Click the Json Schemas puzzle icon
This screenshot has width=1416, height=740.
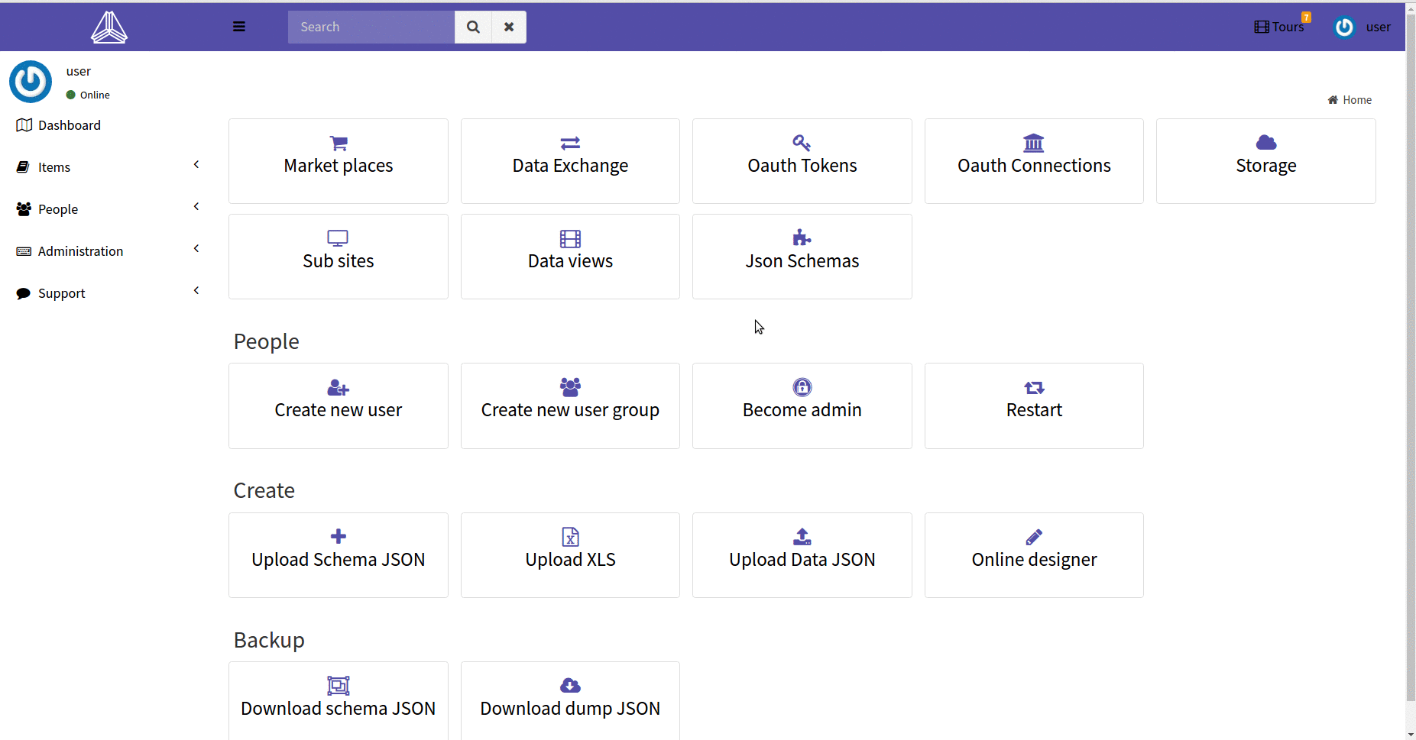pos(802,238)
